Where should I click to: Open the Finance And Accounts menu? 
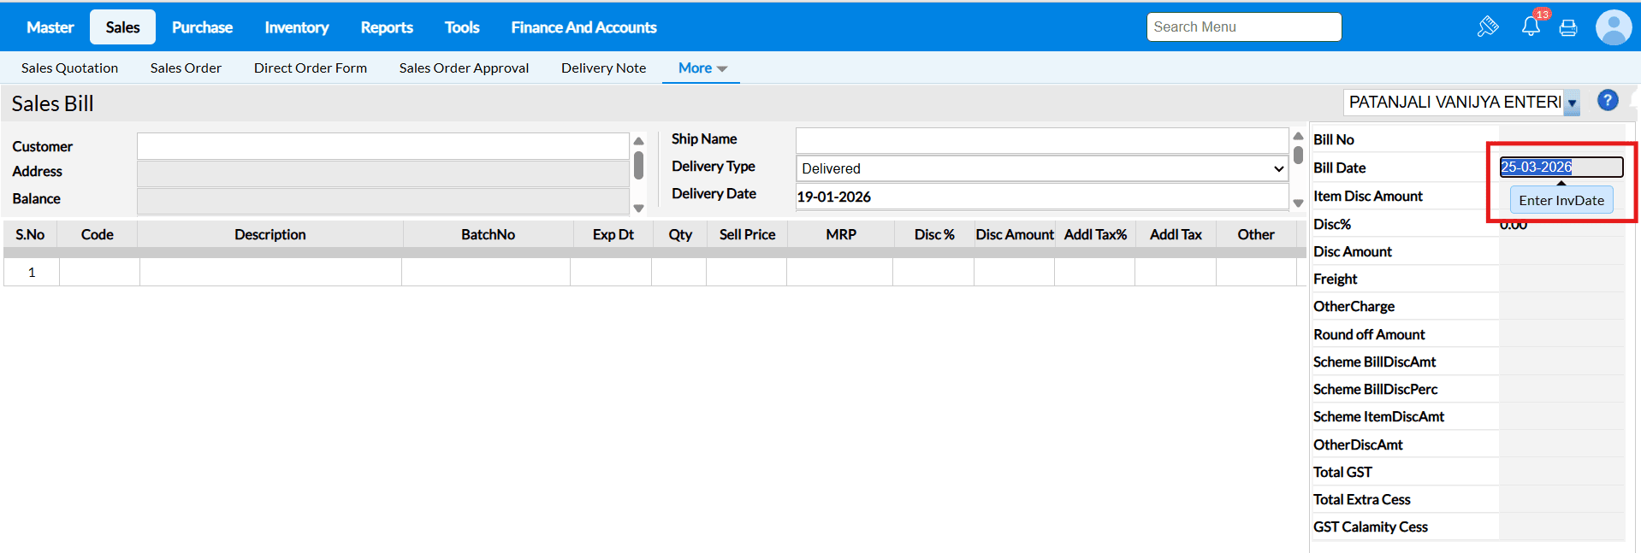tap(584, 27)
